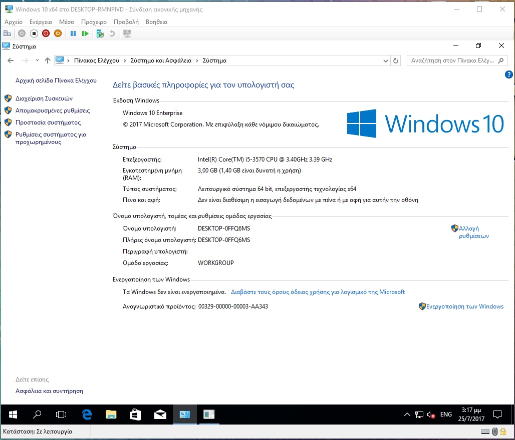Open Διαχείριση Συσκευών
The height and width of the screenshot is (440, 515).
pos(44,98)
